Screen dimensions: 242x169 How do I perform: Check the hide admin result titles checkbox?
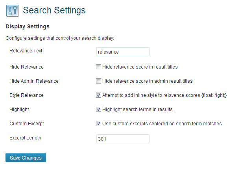(x=99, y=81)
